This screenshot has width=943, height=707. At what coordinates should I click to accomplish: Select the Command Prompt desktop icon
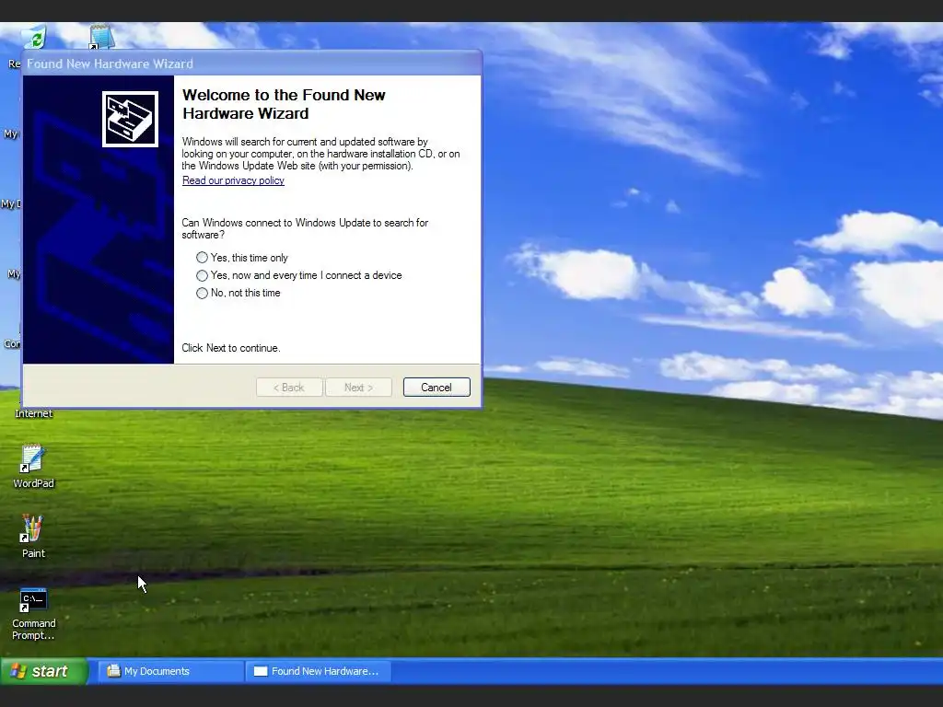tap(33, 613)
